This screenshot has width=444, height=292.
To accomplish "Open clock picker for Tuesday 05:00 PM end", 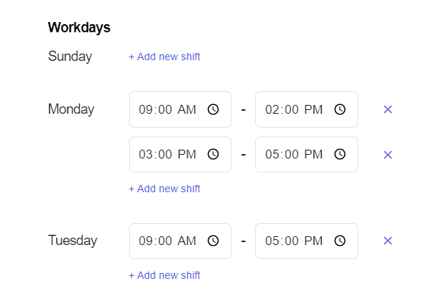I will click(x=340, y=241).
